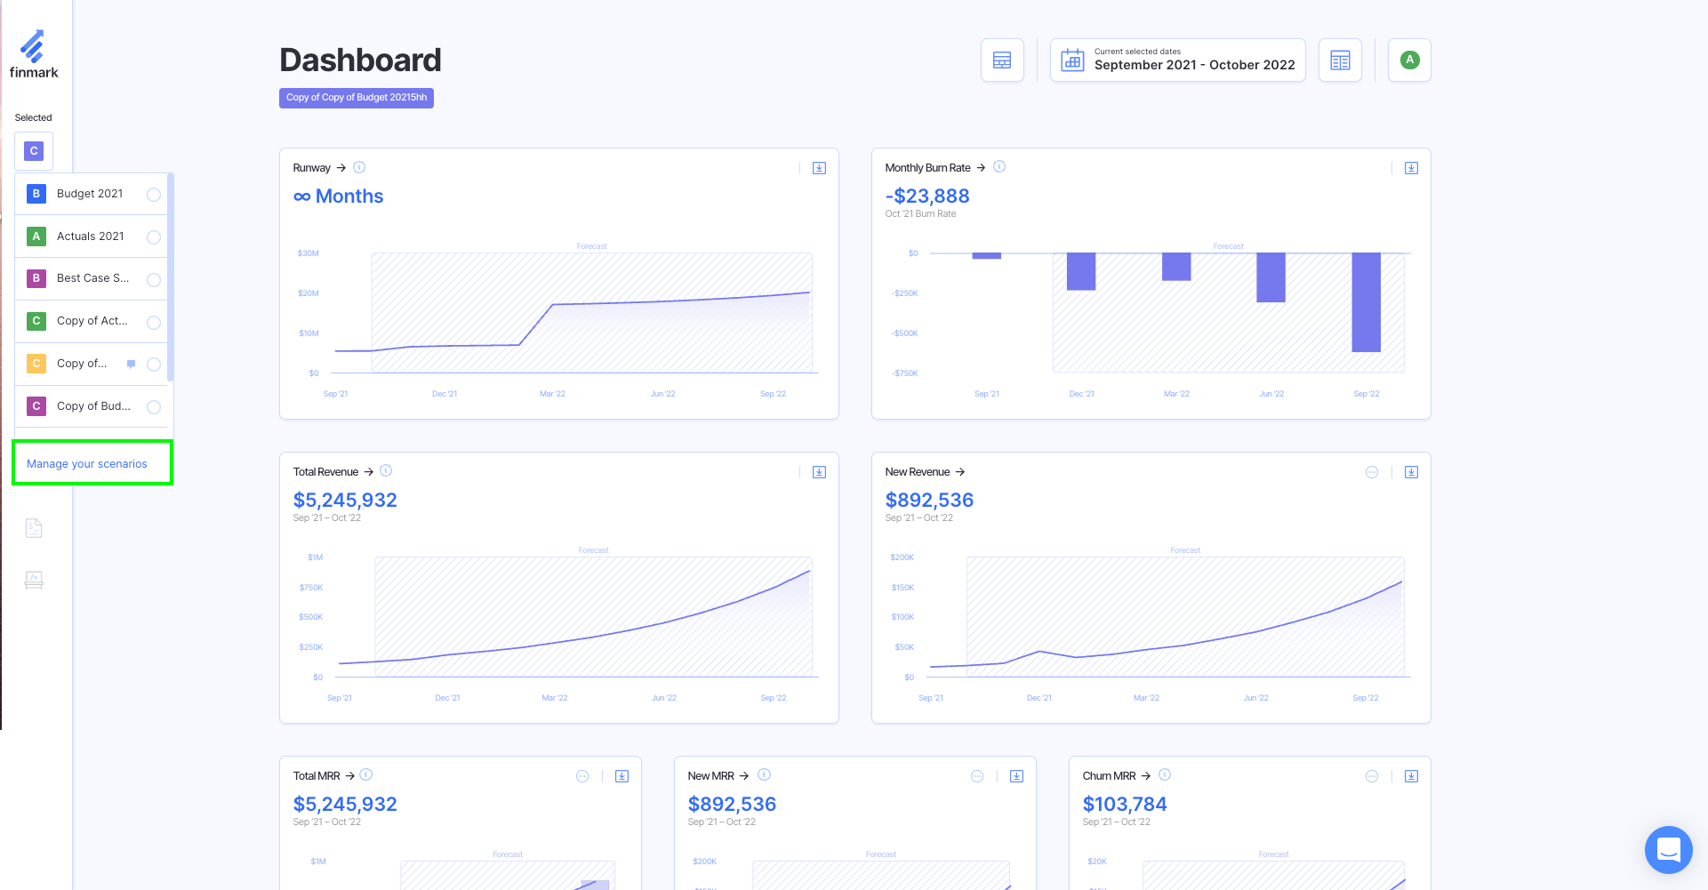The image size is (1708, 890).
Task: Download the Monthly Burn Rate chart
Action: pyautogui.click(x=1411, y=168)
